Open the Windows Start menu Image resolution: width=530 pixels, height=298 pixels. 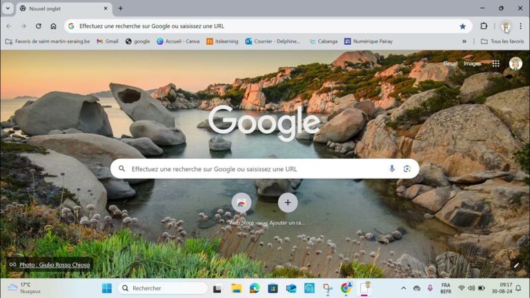(x=107, y=288)
